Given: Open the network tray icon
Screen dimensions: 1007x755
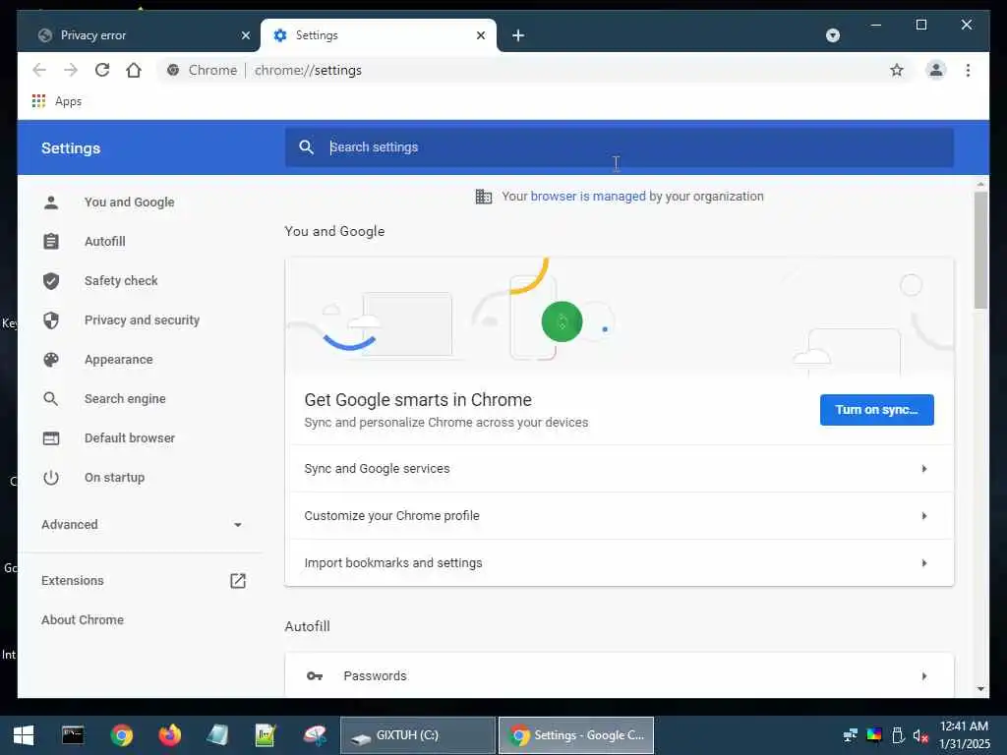Looking at the screenshot, I should [851, 735].
